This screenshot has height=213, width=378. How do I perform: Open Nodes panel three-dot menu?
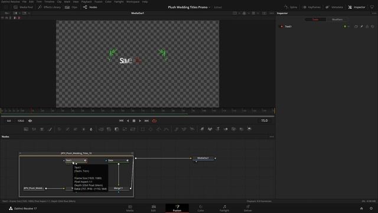coord(272,137)
